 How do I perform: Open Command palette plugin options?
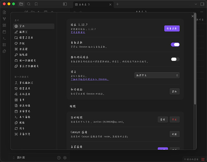[34, 117]
